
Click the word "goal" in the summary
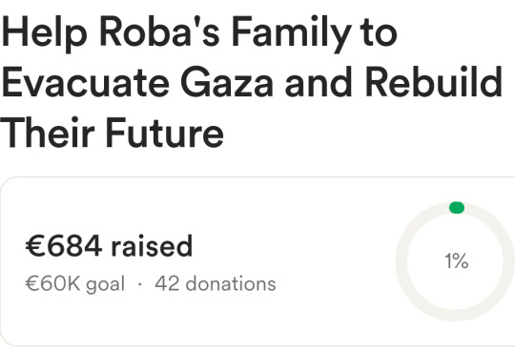[x=106, y=285]
